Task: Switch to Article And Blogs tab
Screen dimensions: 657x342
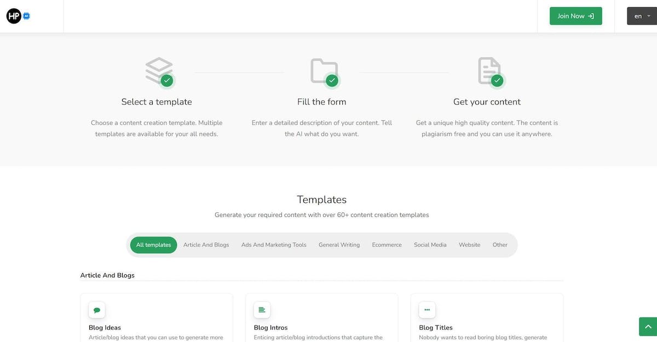Action: (206, 245)
